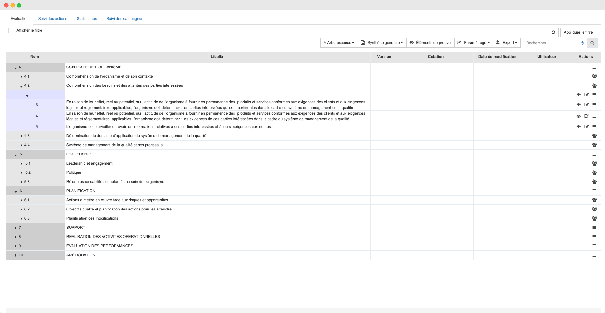605x313 pixels.
Task: Open hamburger menu on blank row under 4.2
Action: point(594,95)
